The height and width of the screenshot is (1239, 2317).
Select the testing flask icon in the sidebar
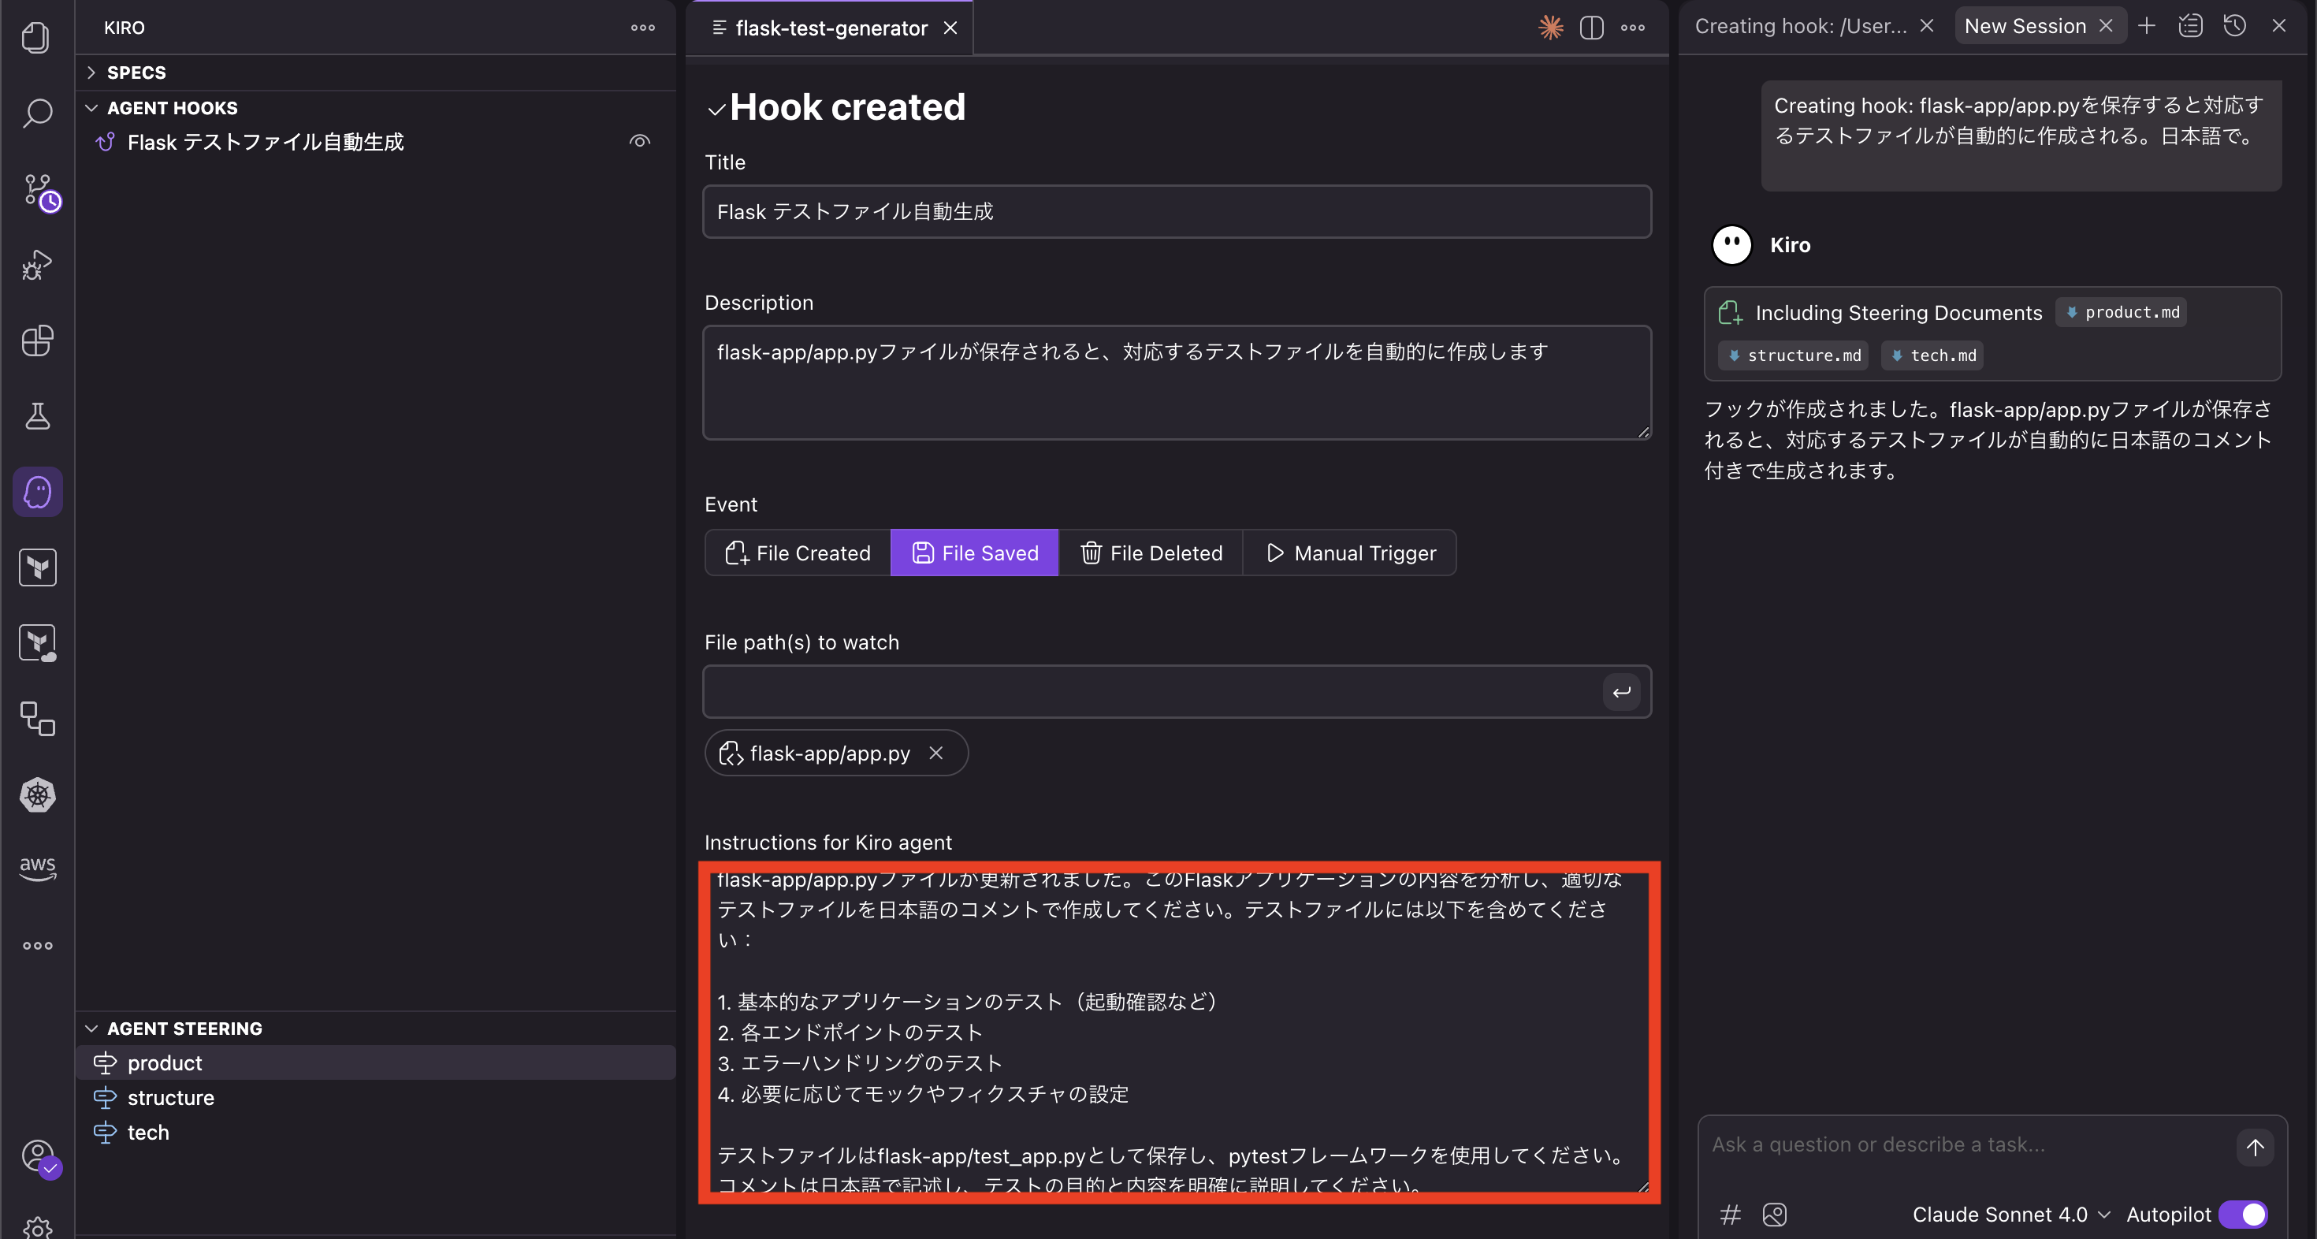(x=37, y=415)
